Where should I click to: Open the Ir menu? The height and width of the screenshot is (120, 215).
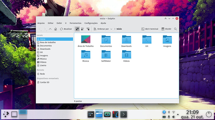tap(66, 23)
